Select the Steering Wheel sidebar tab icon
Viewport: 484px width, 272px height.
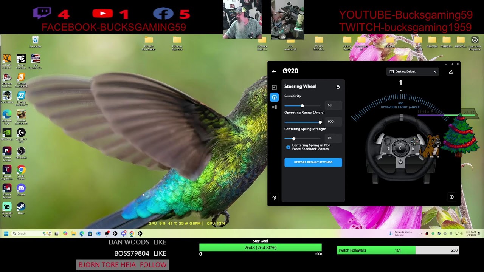point(274,97)
